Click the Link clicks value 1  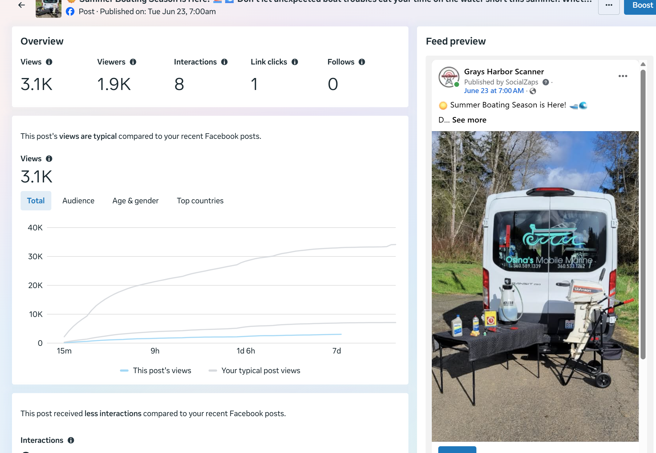254,84
